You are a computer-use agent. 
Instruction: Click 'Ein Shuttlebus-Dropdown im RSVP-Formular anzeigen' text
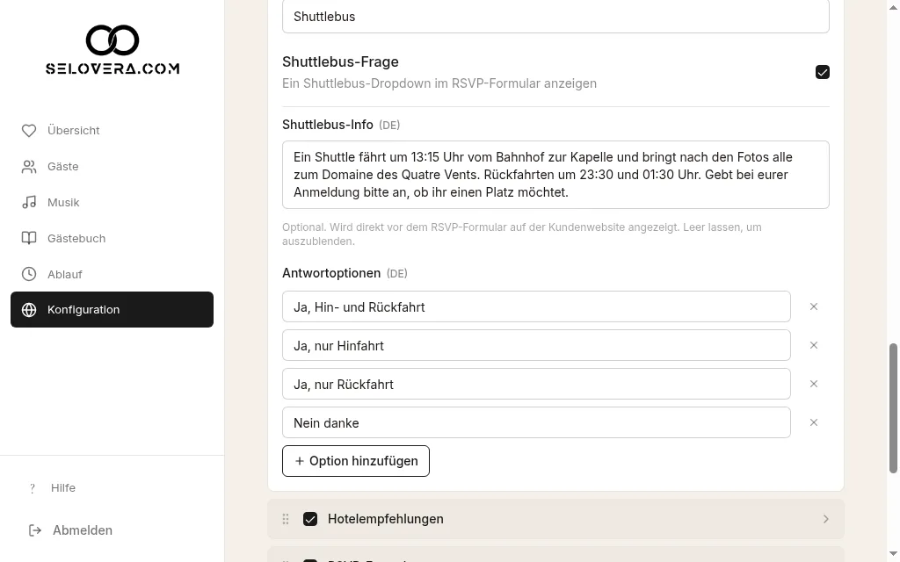[439, 83]
